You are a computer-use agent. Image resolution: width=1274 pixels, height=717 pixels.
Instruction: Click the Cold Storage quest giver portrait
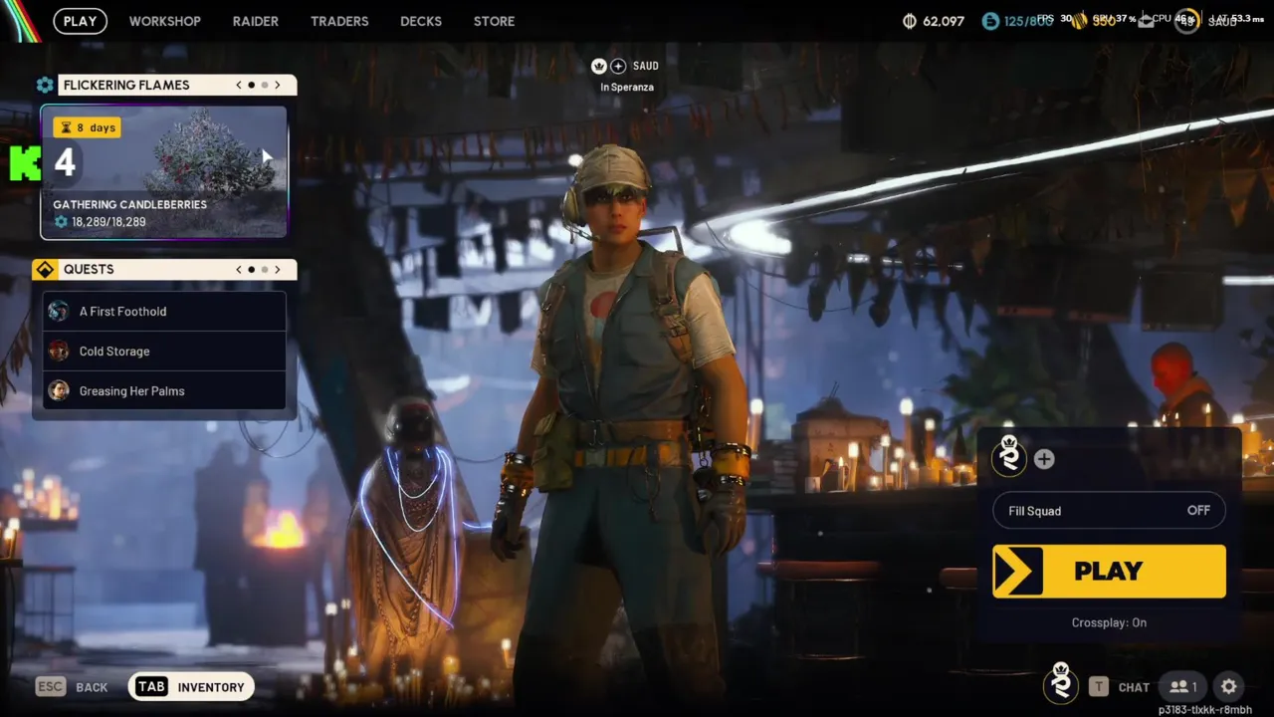coord(59,352)
